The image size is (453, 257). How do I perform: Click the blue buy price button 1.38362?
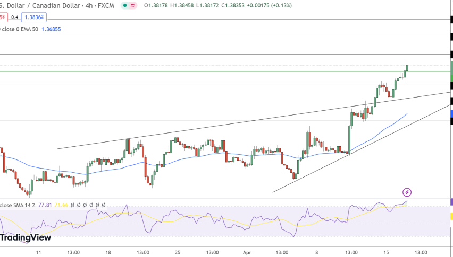pyautogui.click(x=34, y=17)
